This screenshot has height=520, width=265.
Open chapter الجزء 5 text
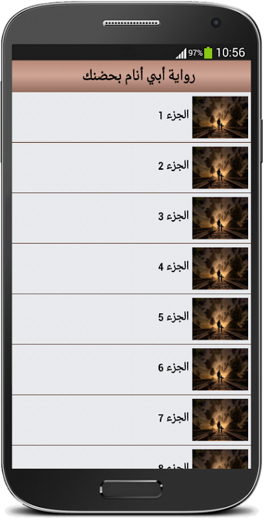(x=173, y=317)
